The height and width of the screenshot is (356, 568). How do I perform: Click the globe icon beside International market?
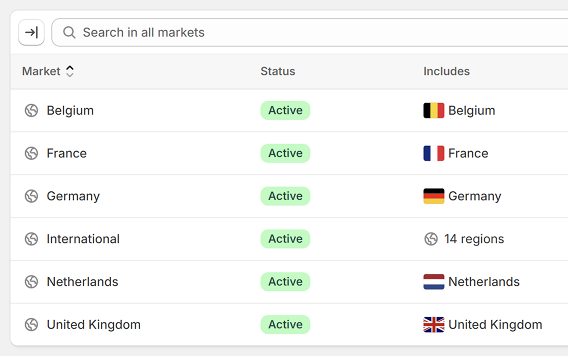(31, 238)
